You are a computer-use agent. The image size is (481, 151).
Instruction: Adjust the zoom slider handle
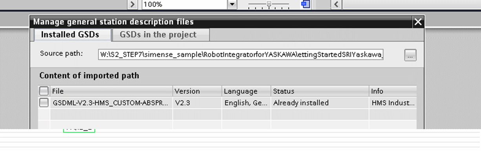coord(269,4)
